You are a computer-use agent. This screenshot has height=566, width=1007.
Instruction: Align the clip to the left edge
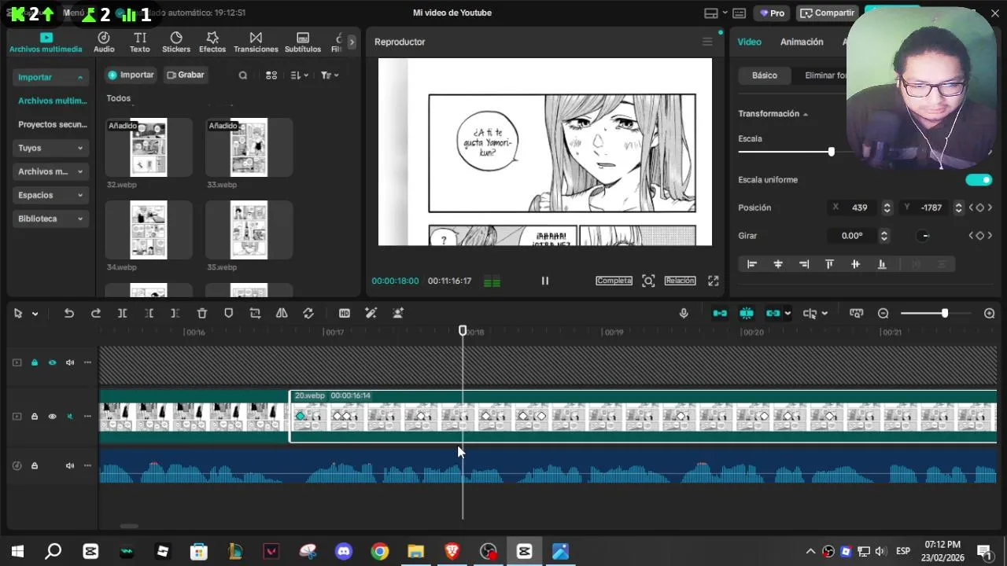point(752,264)
